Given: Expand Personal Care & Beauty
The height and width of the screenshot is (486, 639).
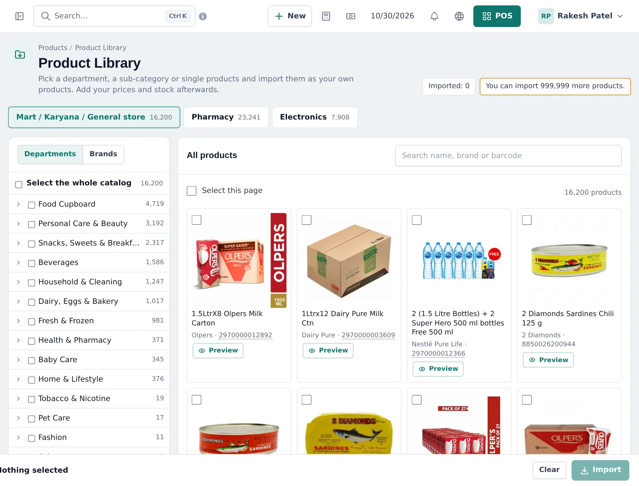Looking at the screenshot, I should [x=18, y=224].
